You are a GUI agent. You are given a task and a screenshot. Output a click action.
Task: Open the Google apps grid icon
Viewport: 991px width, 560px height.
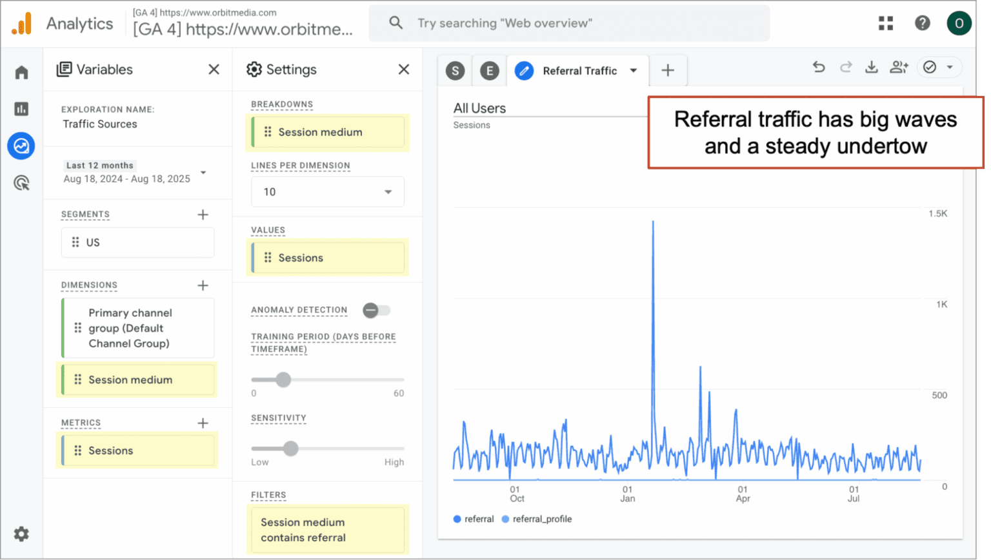click(886, 23)
